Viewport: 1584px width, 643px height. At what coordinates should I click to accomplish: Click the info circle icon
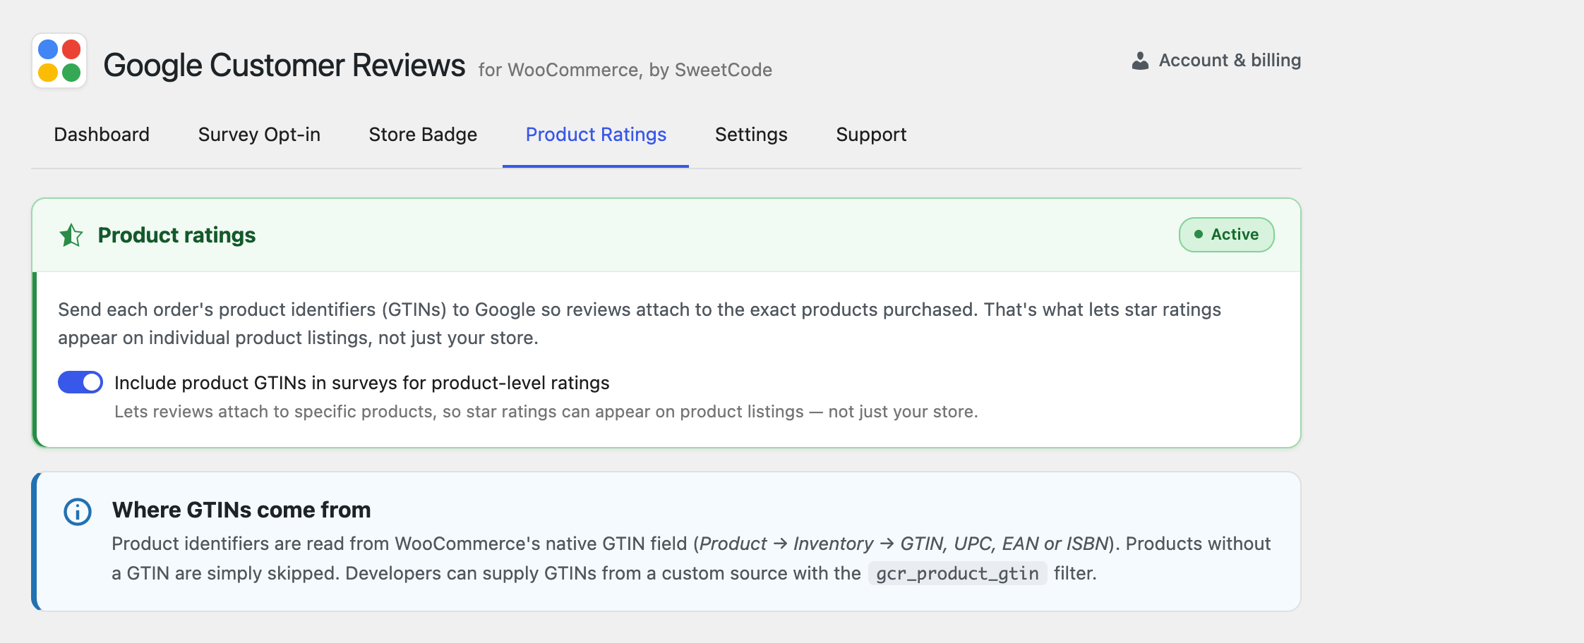[x=78, y=512]
